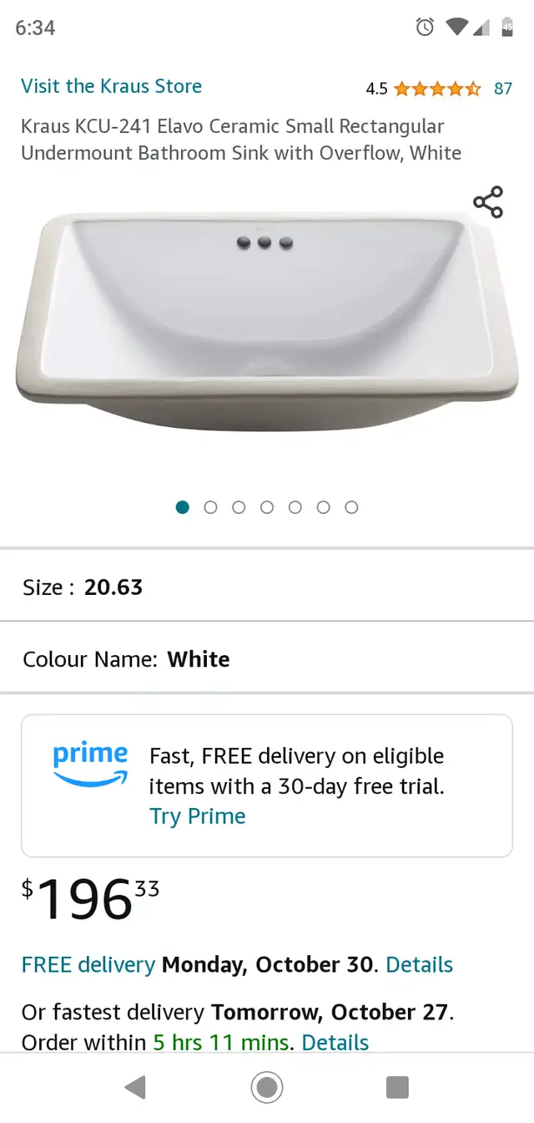
Task: Select the third image carousel dot
Action: pos(239,507)
